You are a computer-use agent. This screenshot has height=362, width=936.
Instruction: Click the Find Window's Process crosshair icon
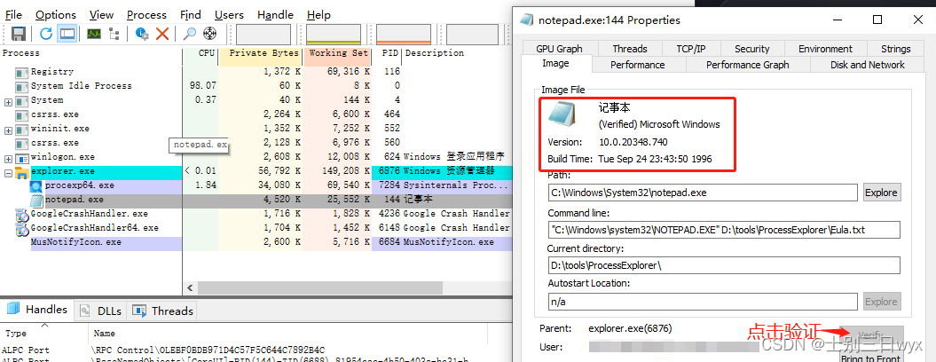209,34
